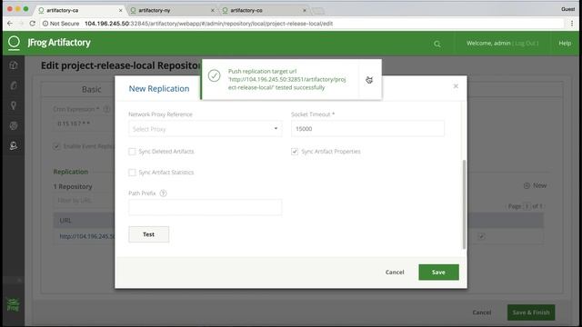Open the search icon in header

pyautogui.click(x=437, y=44)
